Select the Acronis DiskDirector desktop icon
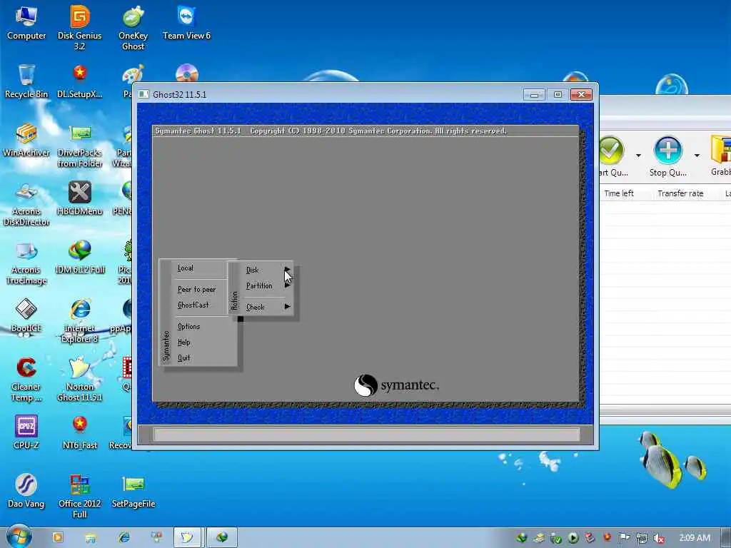Image resolution: width=731 pixels, height=548 pixels. pos(26,203)
